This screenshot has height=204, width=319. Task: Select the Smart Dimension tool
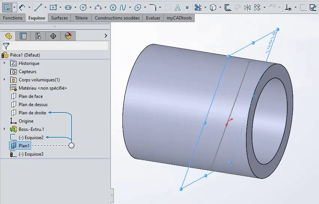click(22, 7)
